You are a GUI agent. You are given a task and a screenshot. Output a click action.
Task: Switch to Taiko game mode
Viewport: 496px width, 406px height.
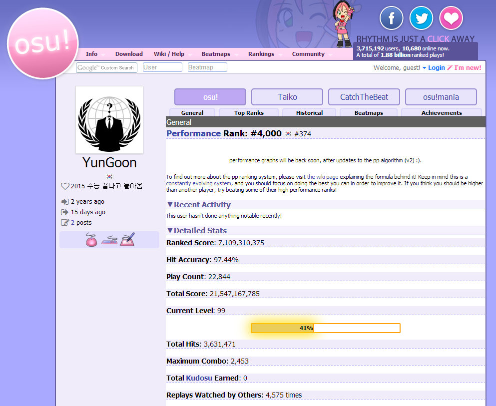pos(287,97)
